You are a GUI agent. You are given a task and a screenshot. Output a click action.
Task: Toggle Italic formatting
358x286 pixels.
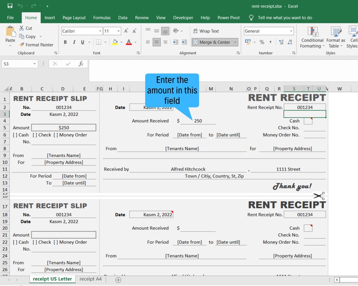[74, 42]
